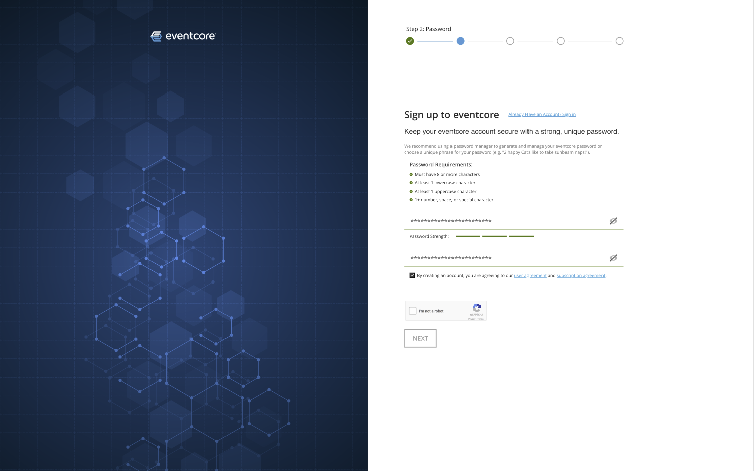Screen dimensions: 754x471
Task: Click the middle Password Strength bar segment
Action: pos(494,236)
